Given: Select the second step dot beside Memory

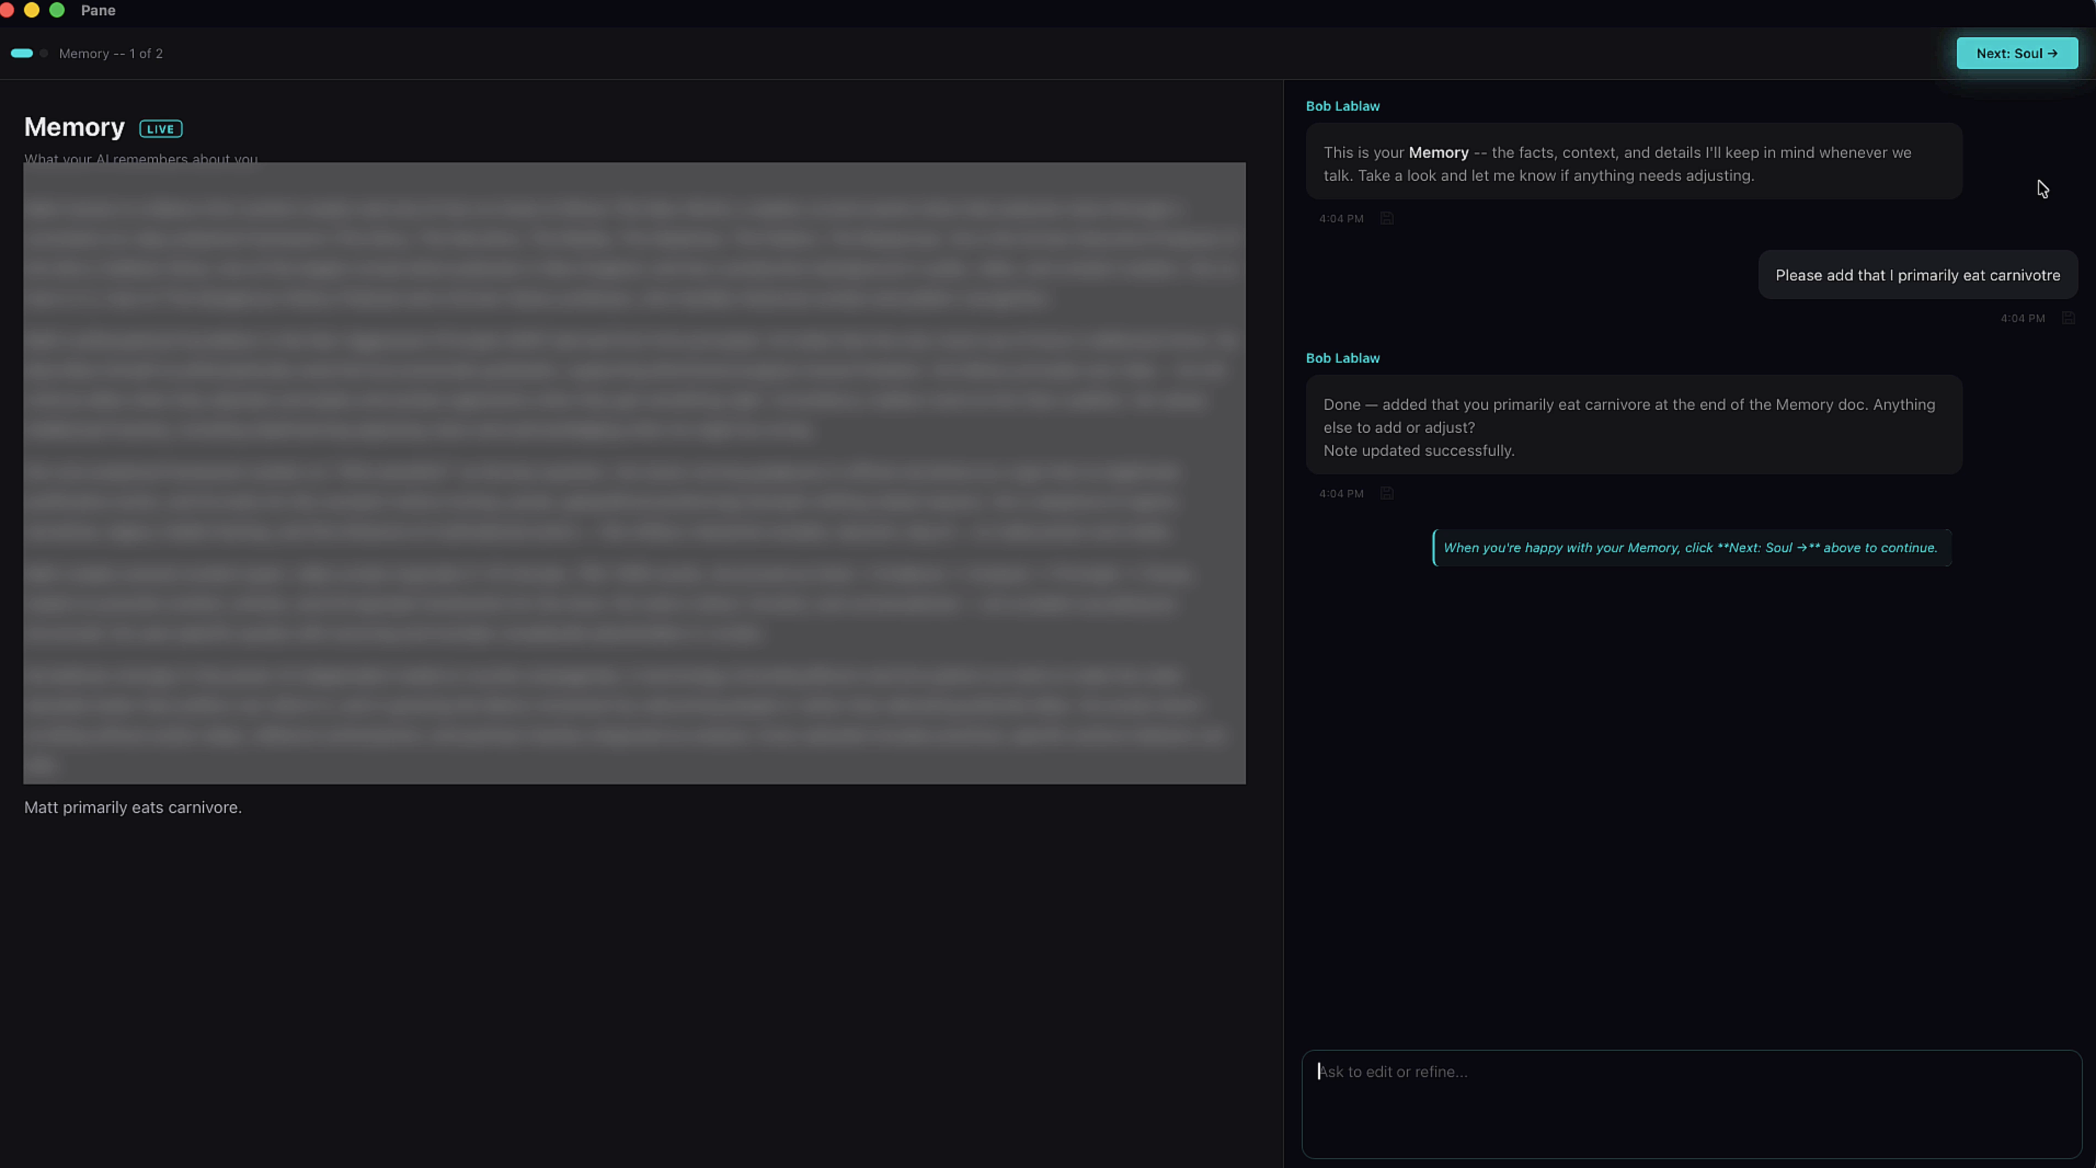Looking at the screenshot, I should 44,53.
